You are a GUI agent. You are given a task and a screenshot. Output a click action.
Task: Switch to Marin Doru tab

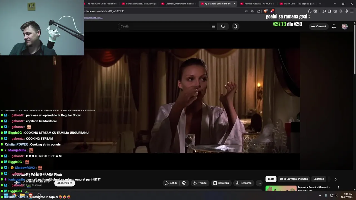(297, 4)
